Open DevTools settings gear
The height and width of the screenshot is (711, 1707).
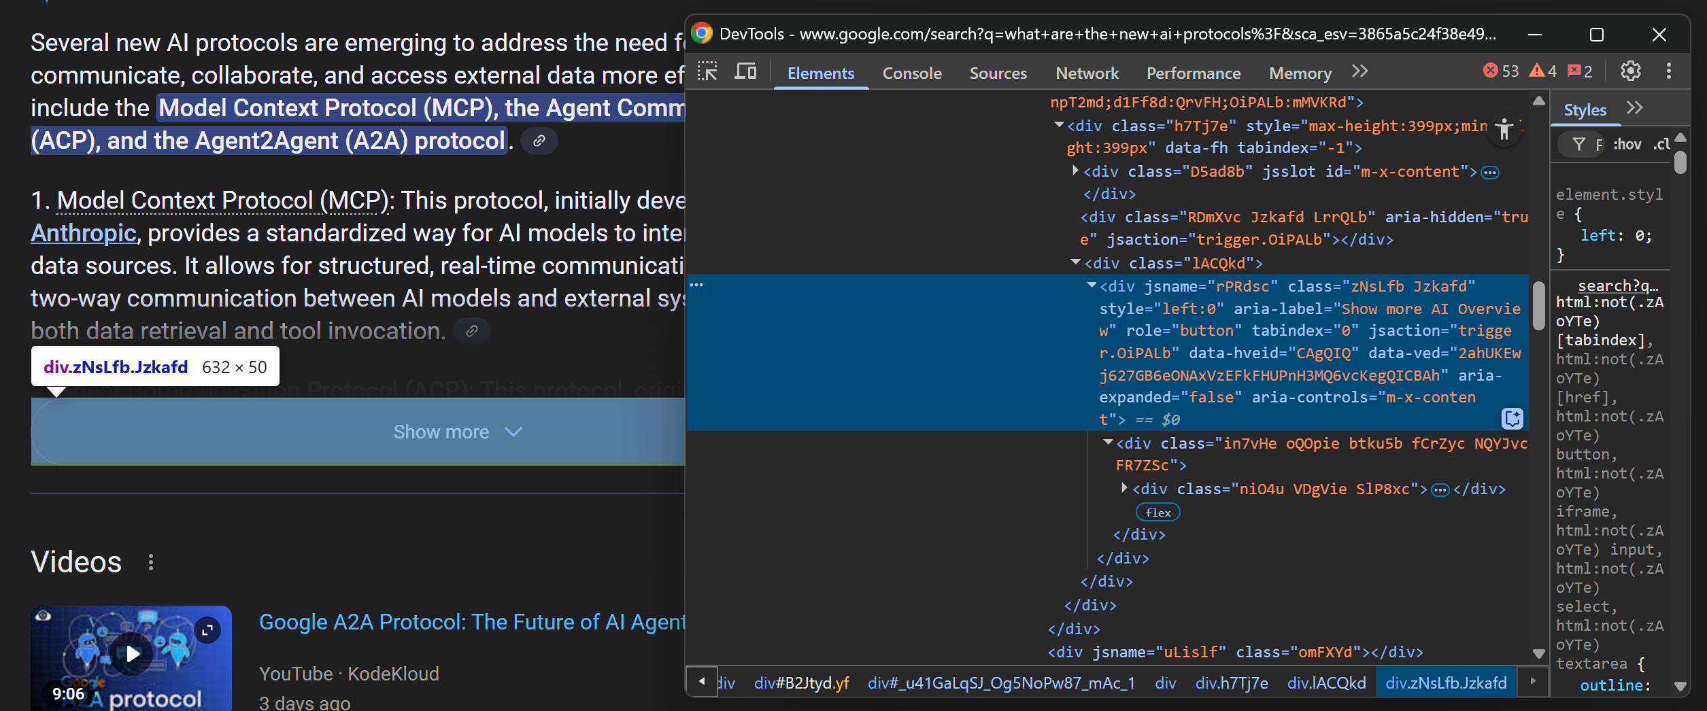click(x=1630, y=71)
